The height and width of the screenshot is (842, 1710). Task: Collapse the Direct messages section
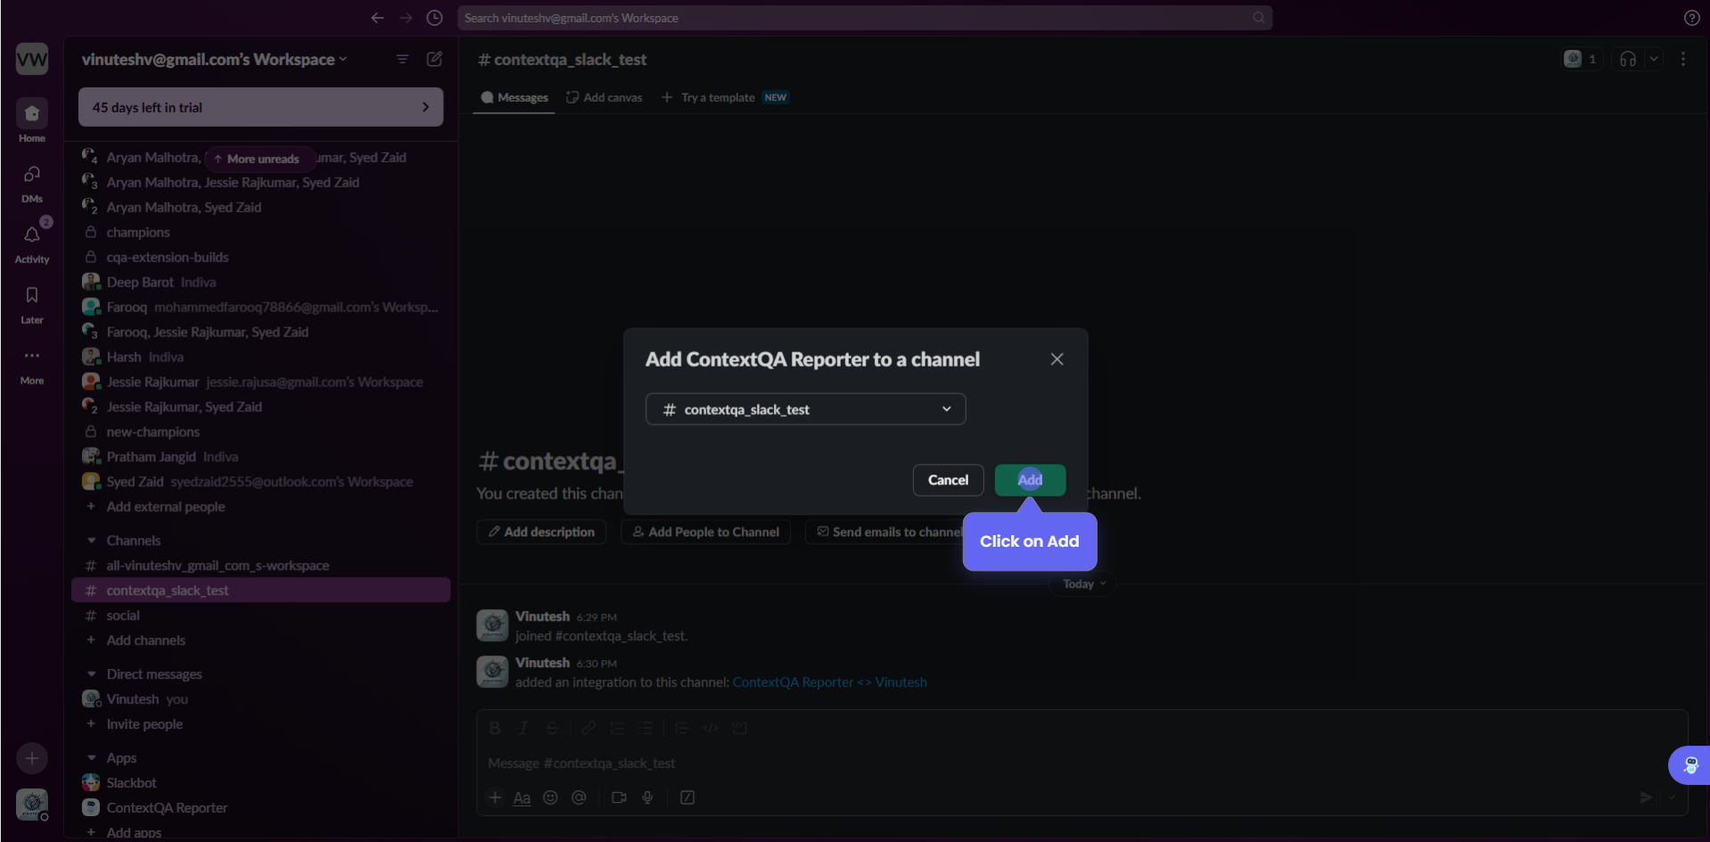(92, 674)
